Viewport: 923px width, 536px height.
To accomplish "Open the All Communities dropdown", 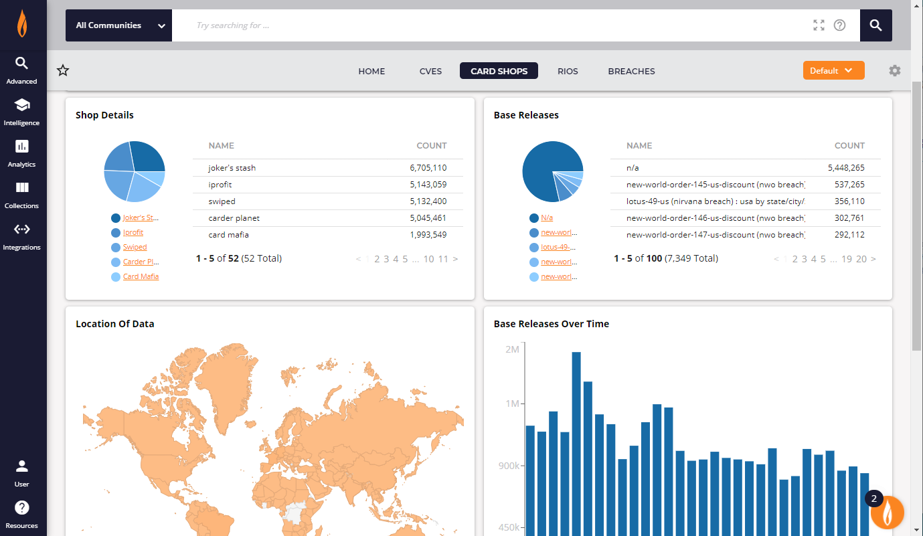I will pos(119,25).
